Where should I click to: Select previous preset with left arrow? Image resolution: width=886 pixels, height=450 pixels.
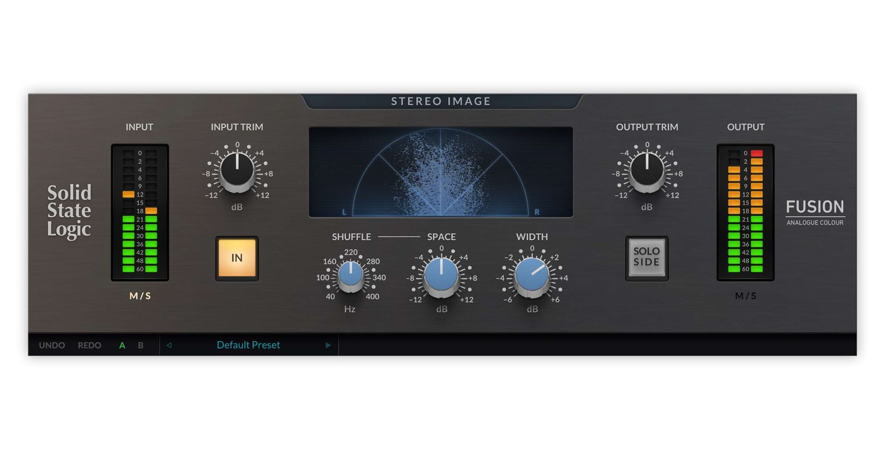click(169, 345)
